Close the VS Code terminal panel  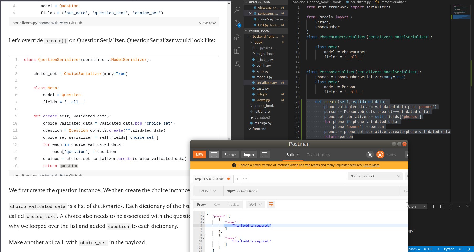(x=467, y=206)
